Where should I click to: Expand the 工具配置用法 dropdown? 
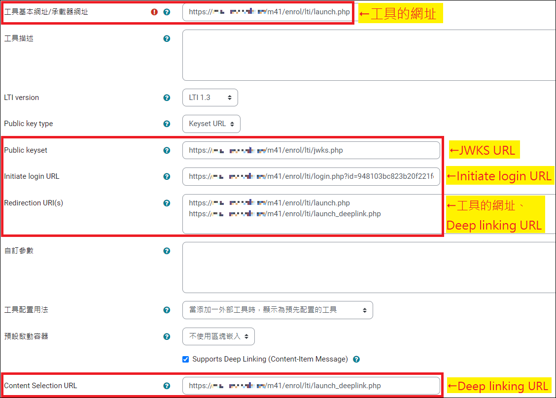tap(278, 310)
